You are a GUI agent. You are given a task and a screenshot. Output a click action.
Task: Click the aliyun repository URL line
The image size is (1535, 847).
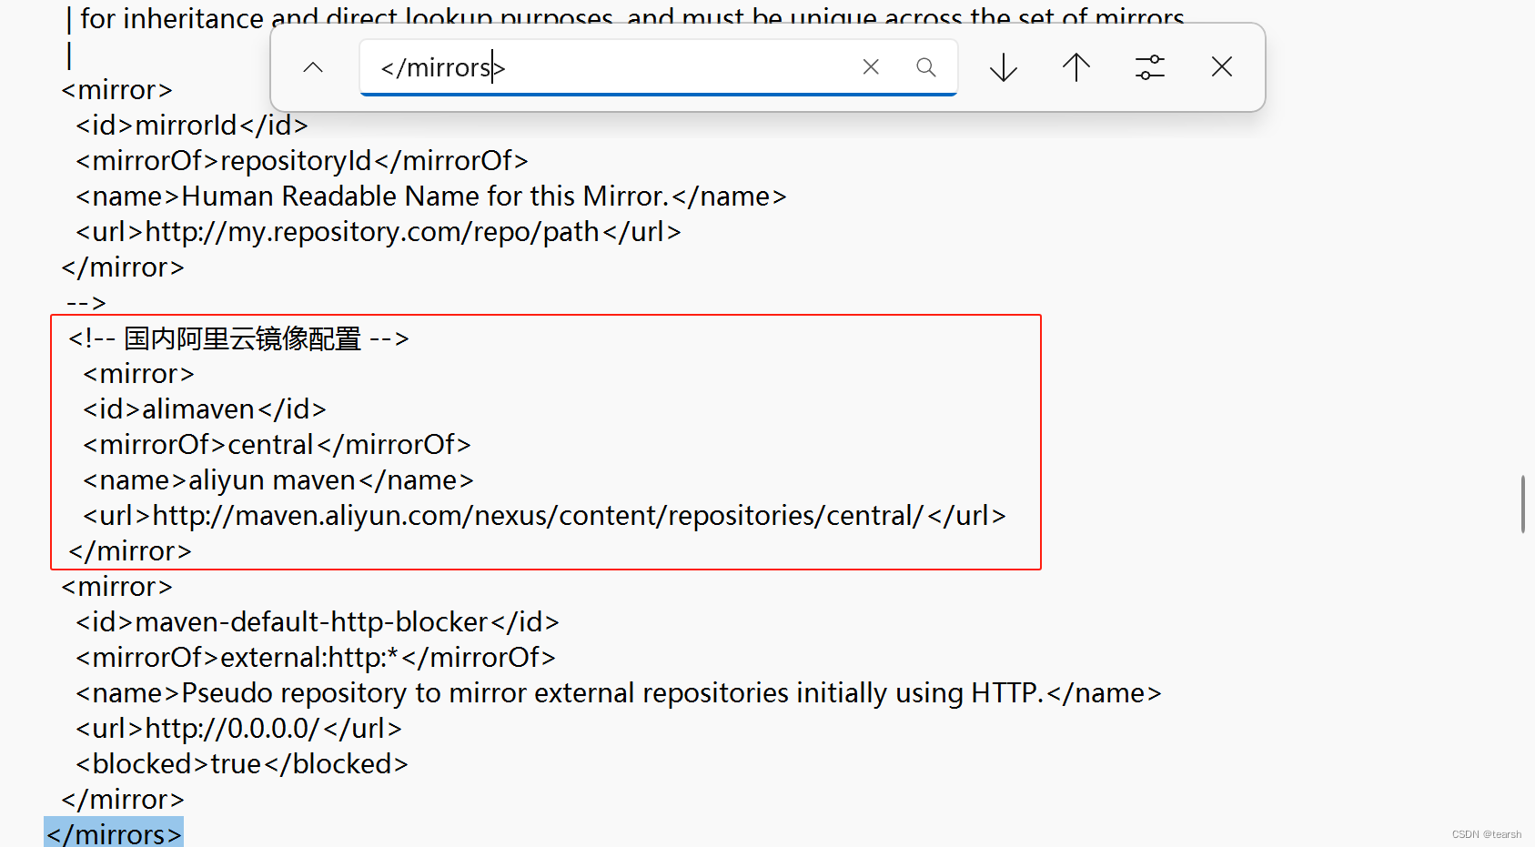(x=544, y=516)
